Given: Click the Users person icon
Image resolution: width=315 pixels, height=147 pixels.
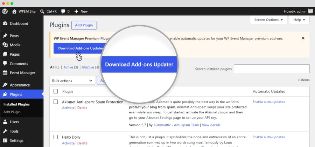Looking at the screenshot, I should 5,122.
